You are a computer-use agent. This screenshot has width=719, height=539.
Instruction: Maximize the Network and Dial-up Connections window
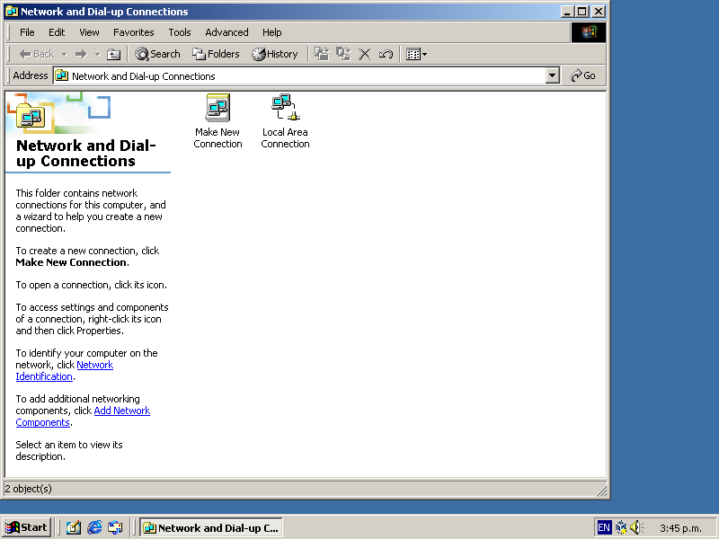[581, 12]
